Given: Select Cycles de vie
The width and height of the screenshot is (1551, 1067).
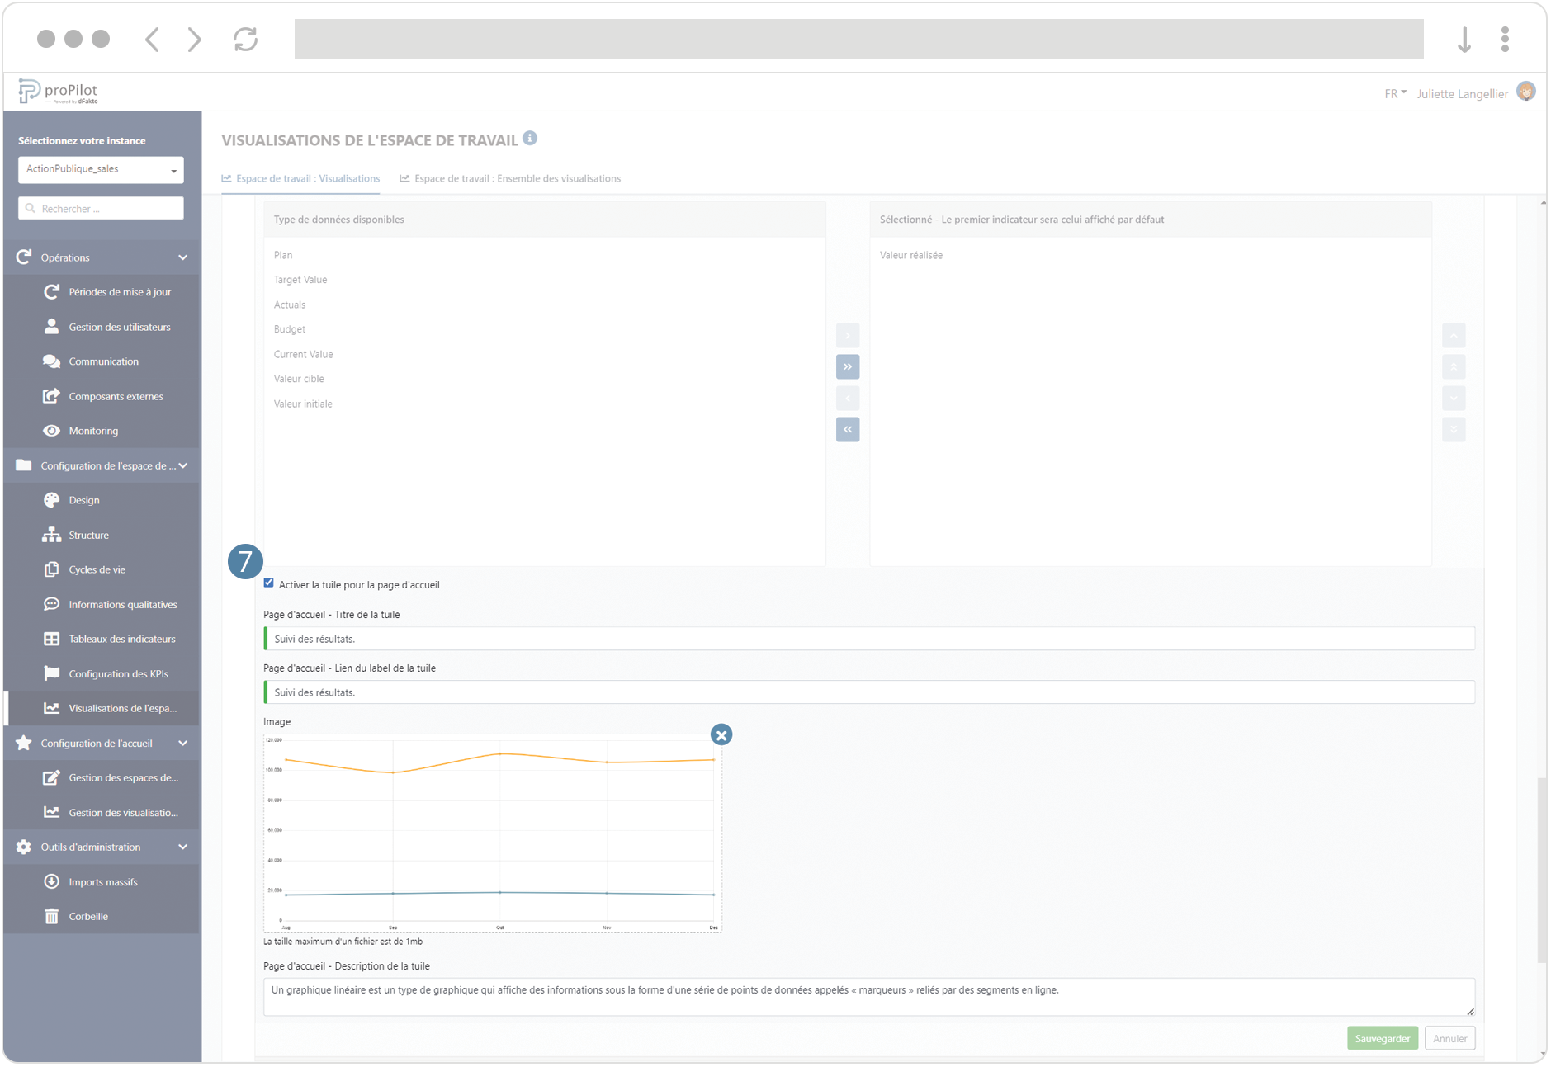Looking at the screenshot, I should click(97, 569).
